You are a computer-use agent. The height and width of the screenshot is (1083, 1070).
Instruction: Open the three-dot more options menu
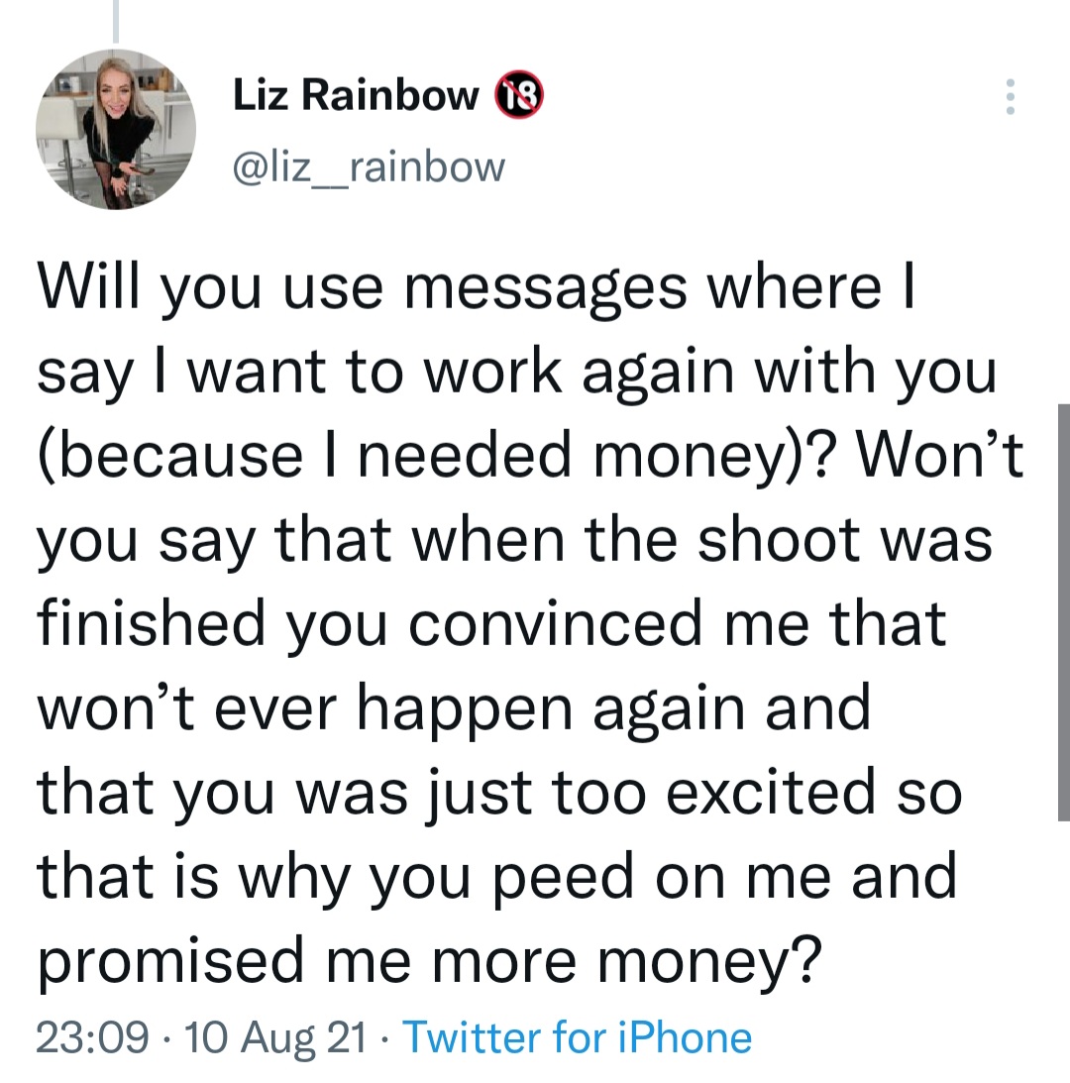(x=1010, y=97)
